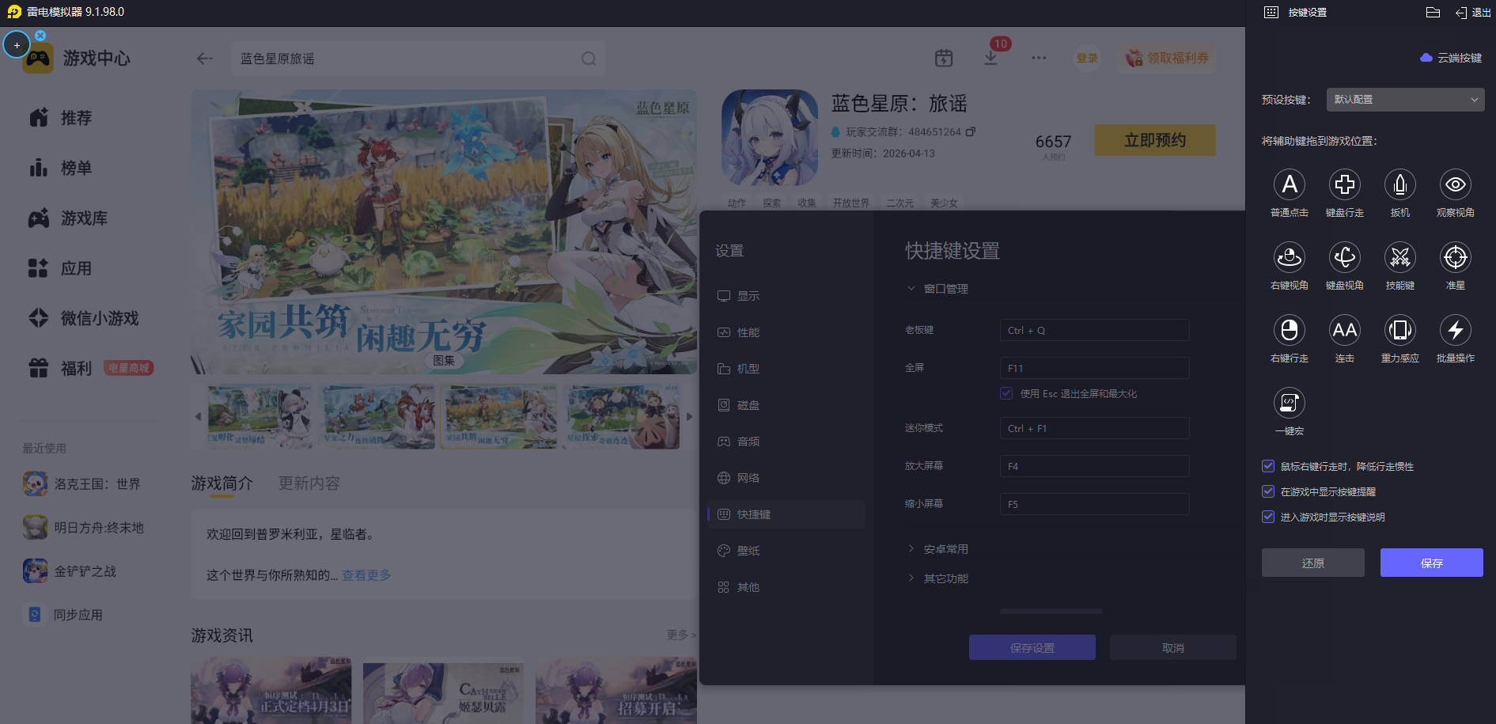
Task: Open 快捷键 settings tab
Action: pos(786,514)
